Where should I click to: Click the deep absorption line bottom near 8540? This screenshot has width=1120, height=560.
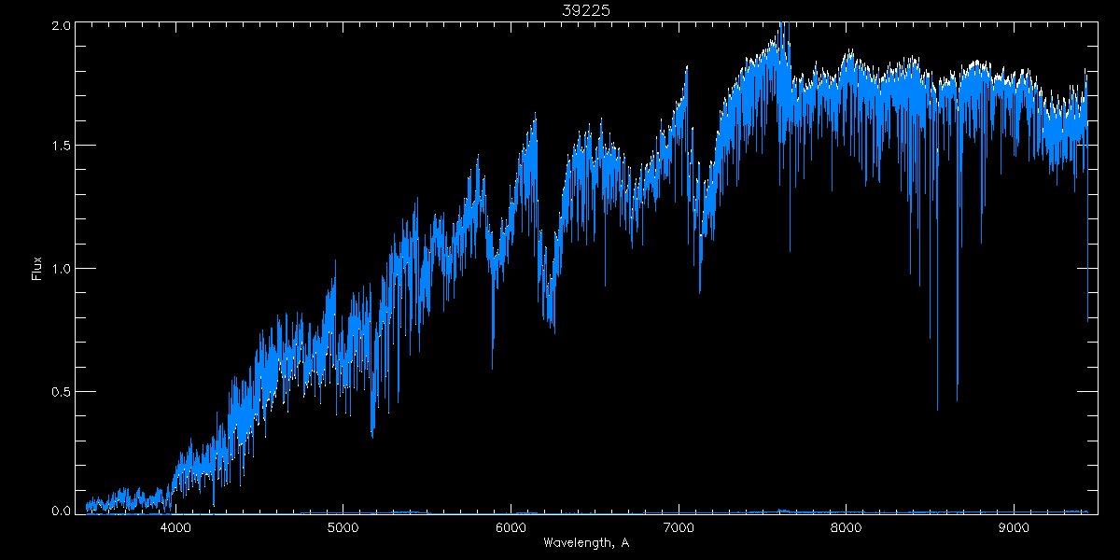937,409
